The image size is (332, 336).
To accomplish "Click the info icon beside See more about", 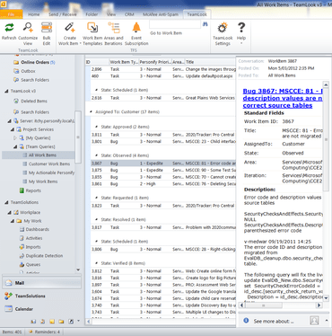I will [246, 321].
